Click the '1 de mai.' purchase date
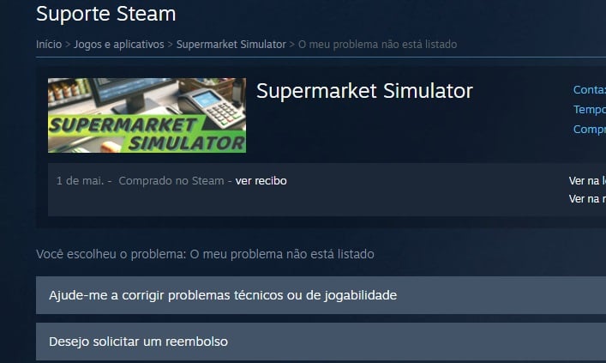606x363 pixels. point(80,181)
